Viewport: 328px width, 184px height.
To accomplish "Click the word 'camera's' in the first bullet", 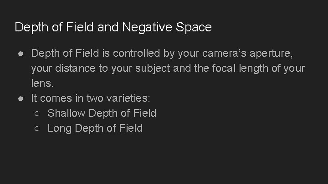I will coord(222,54).
